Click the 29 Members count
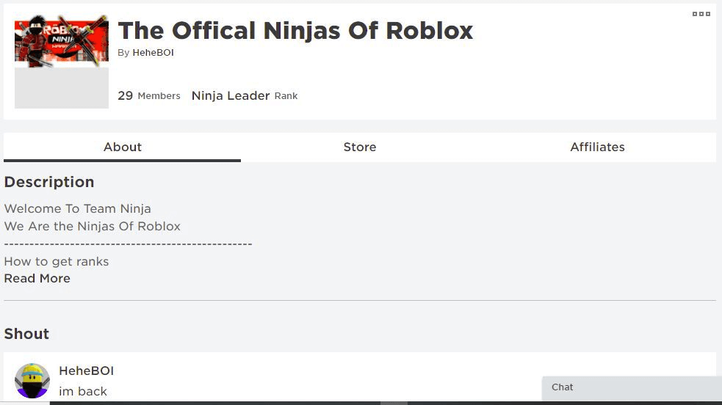Viewport: 722px width, 405px height. [148, 95]
